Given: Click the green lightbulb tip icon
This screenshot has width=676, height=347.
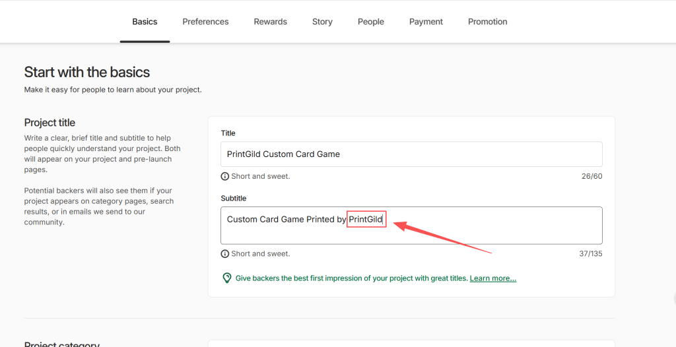Looking at the screenshot, I should [227, 278].
